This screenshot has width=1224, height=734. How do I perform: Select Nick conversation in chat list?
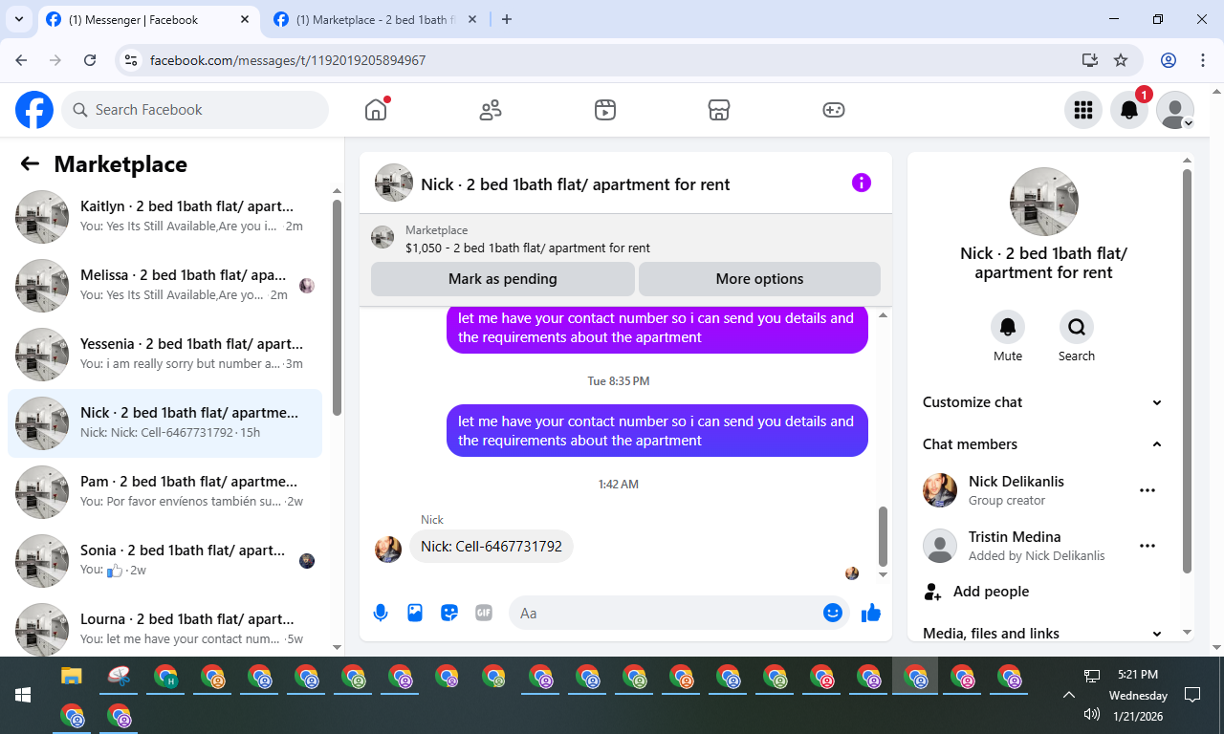pos(164,423)
